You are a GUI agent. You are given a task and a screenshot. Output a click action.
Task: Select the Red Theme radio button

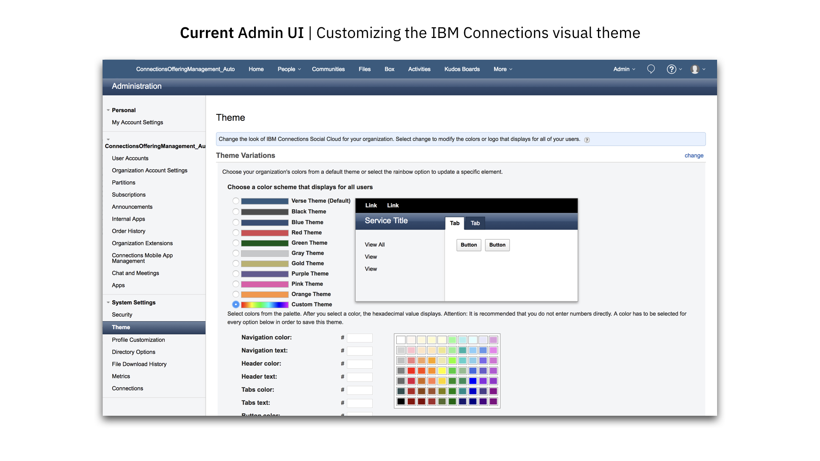[236, 233]
